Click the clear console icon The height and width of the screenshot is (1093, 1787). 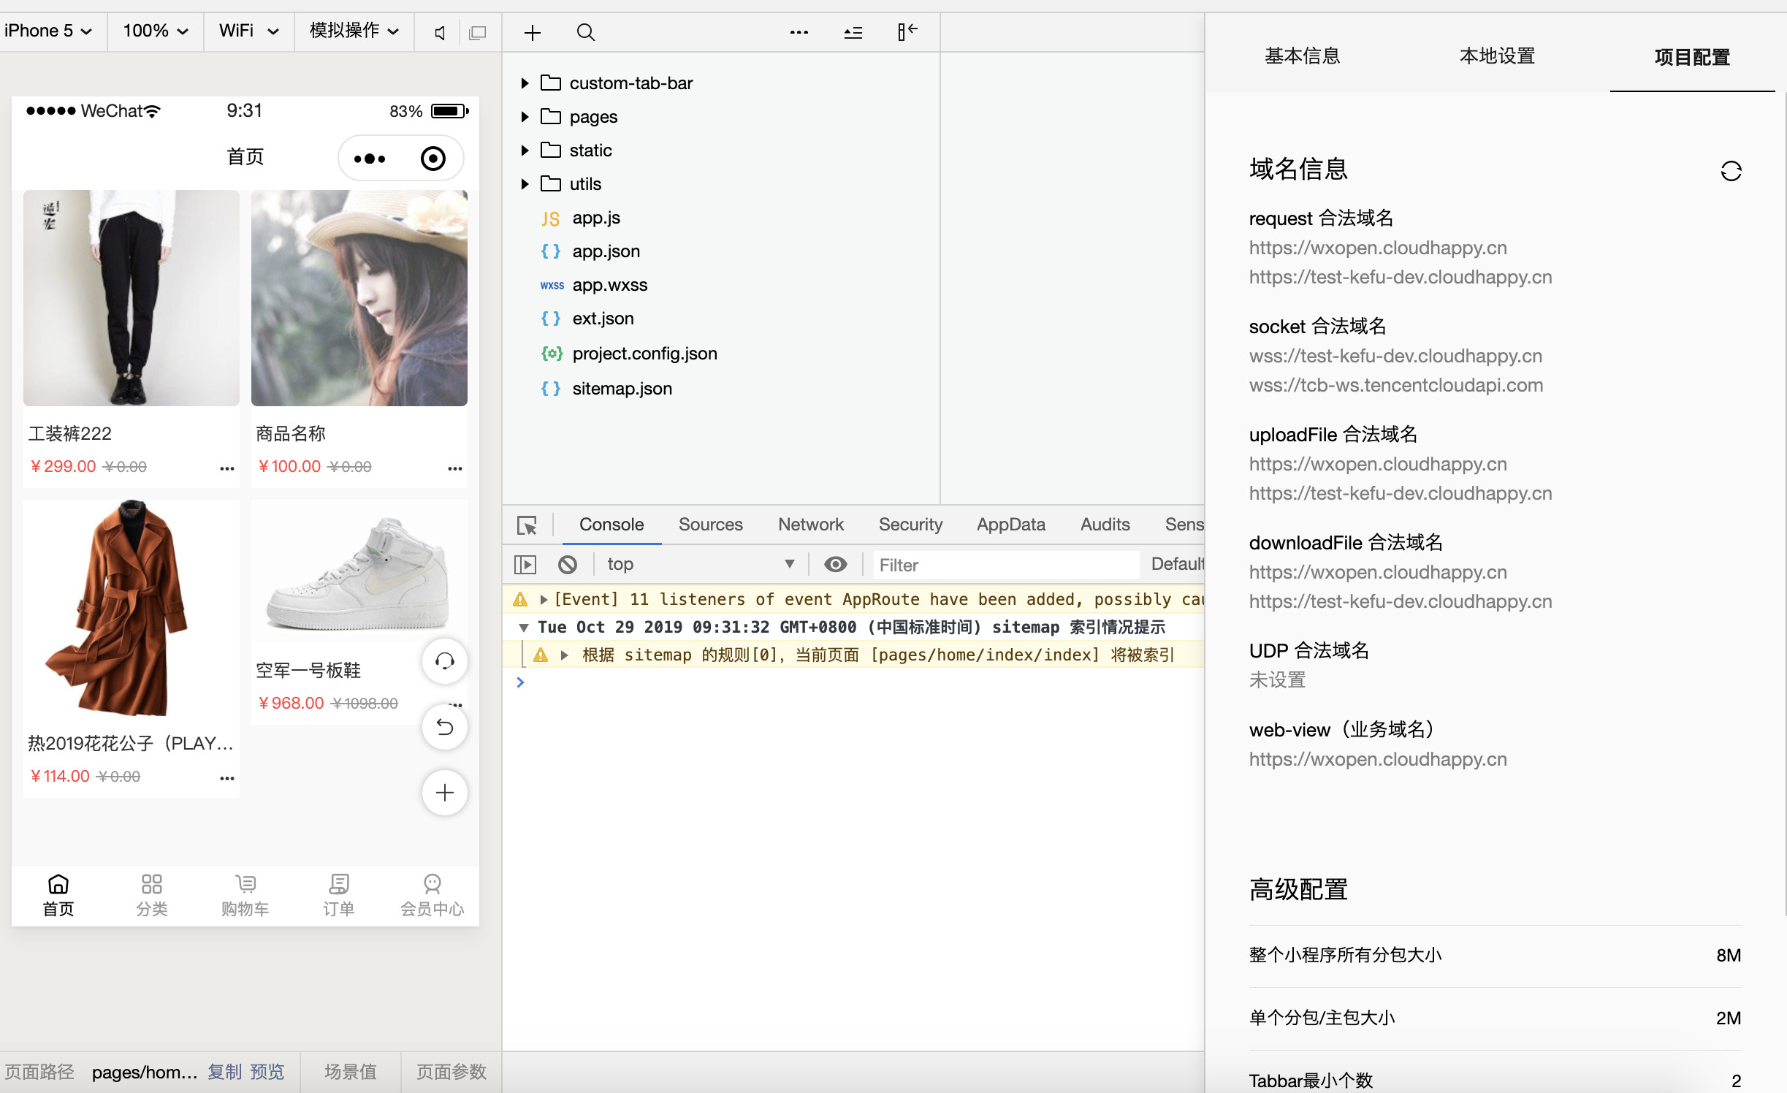[568, 564]
